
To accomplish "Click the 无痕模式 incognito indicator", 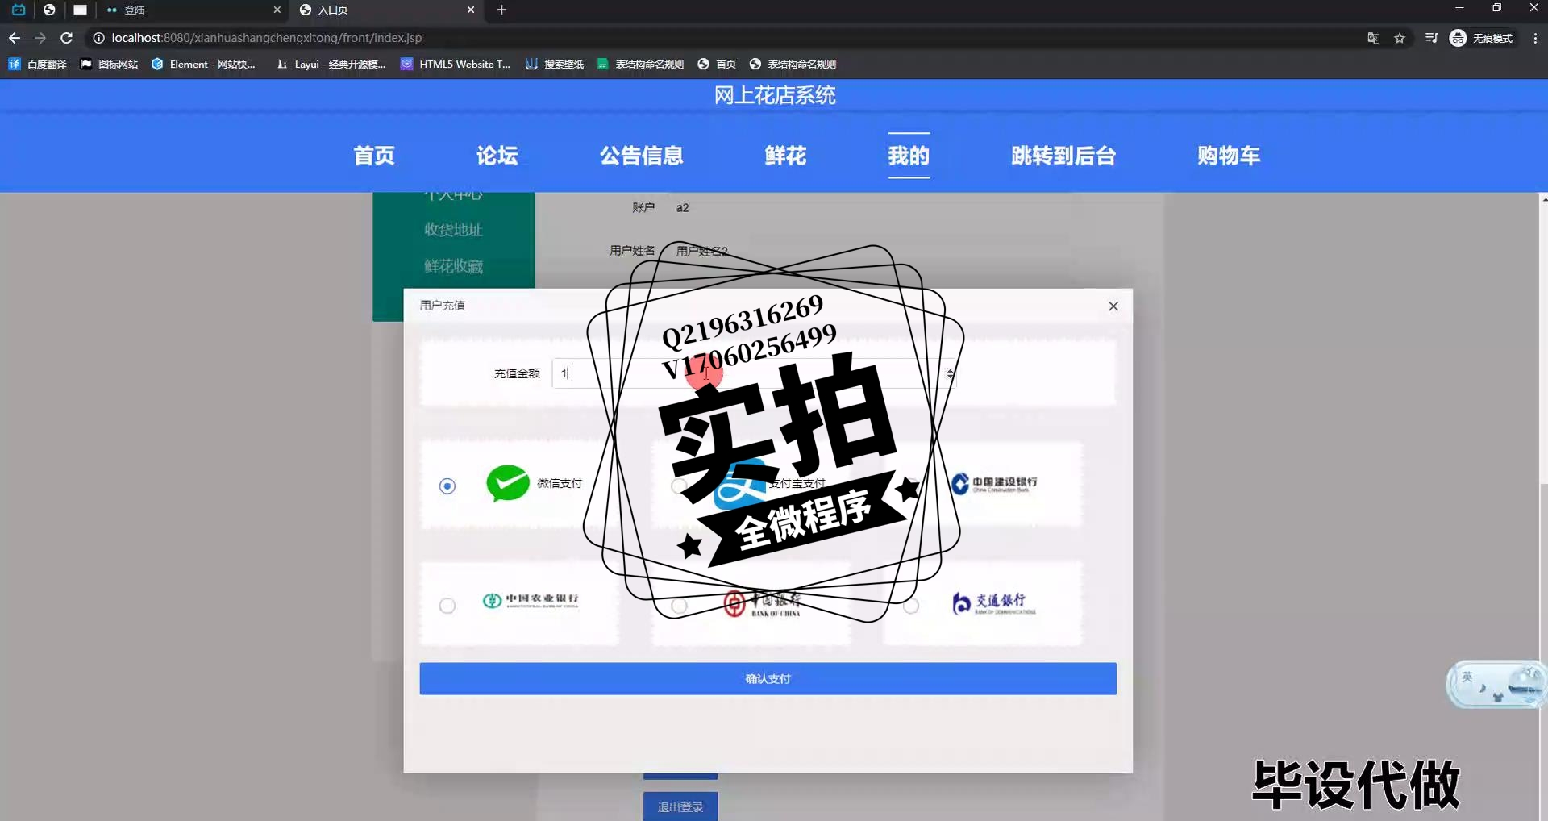I will pos(1482,38).
